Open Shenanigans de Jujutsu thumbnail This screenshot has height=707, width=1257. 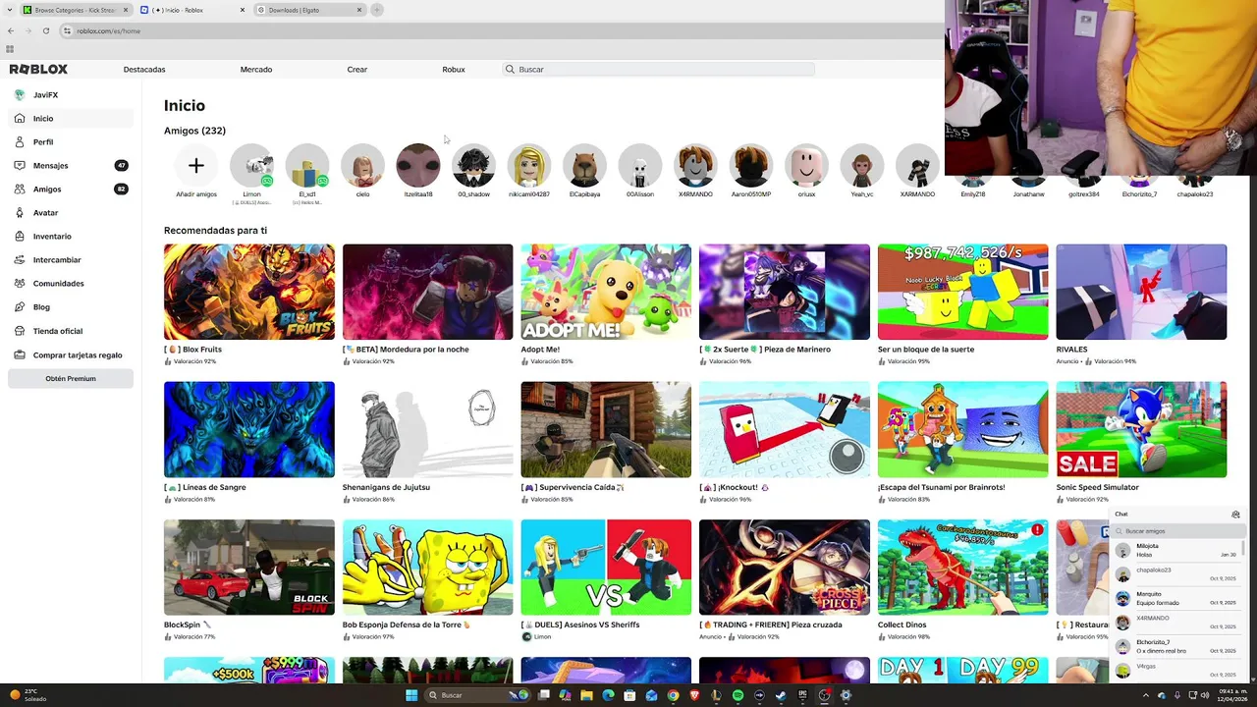click(x=427, y=430)
